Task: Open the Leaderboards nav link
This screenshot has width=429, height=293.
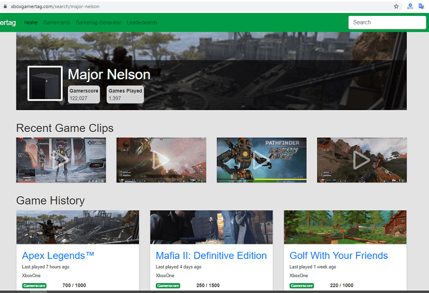Action: point(142,22)
